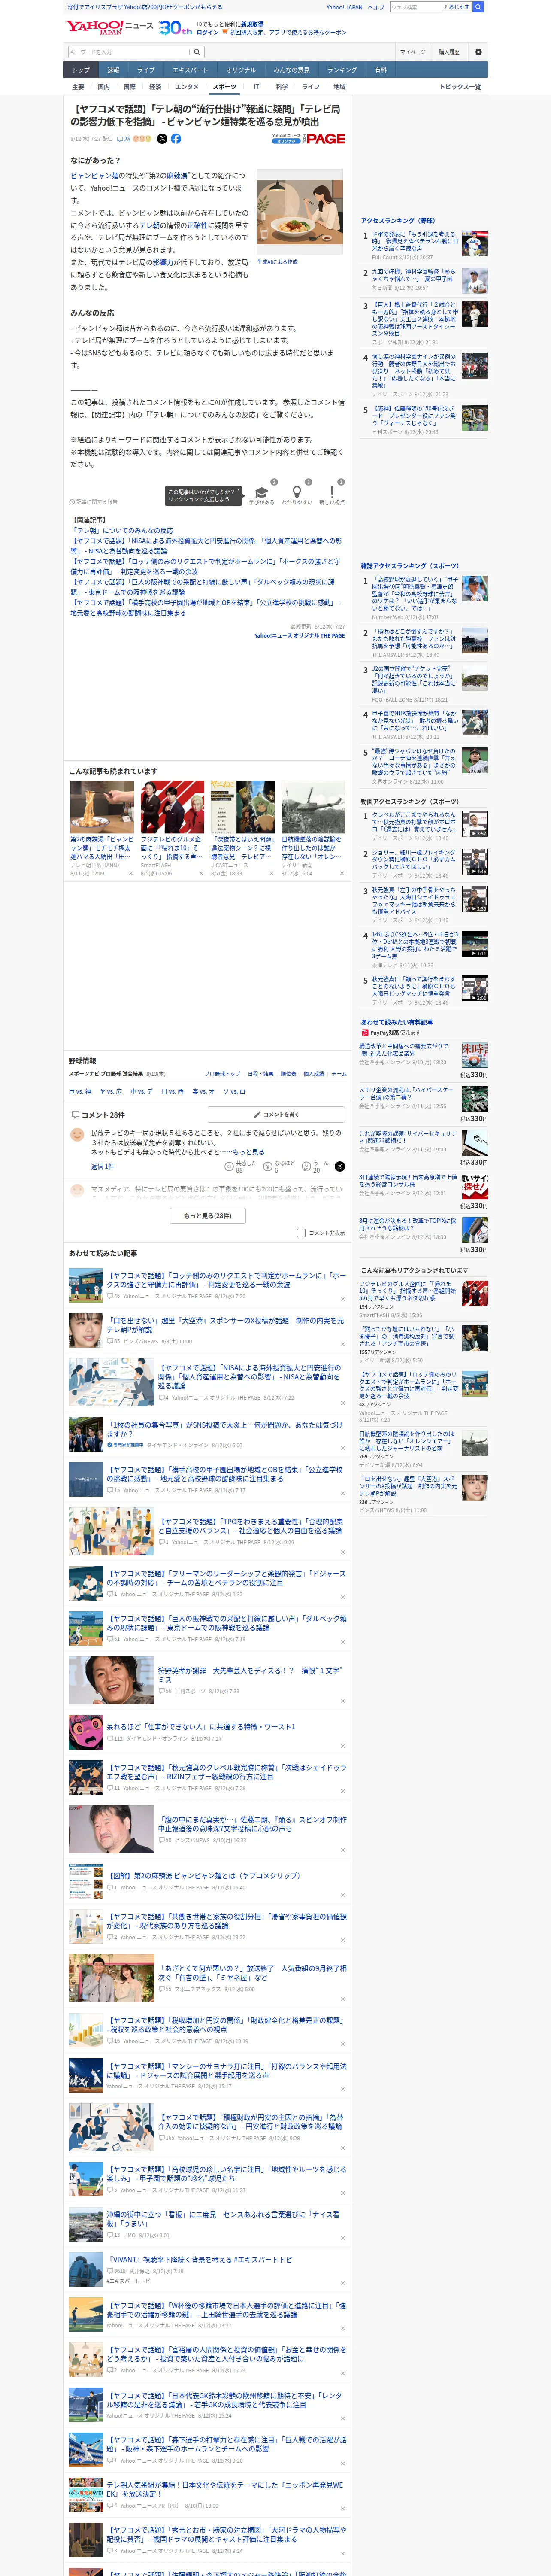Click the コメントを書く button

[x=277, y=1114]
